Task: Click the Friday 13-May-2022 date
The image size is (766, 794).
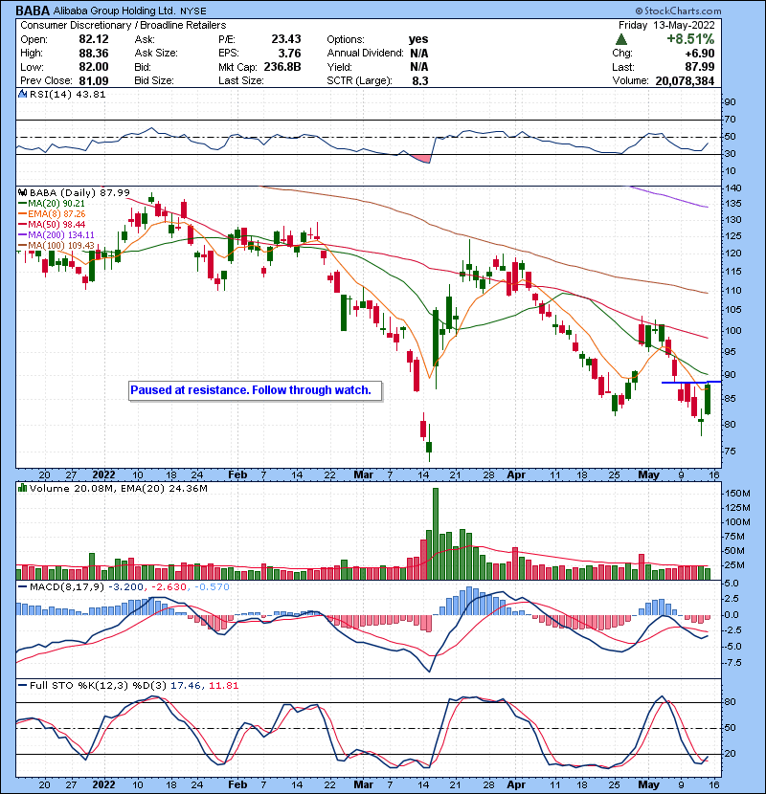Action: [x=666, y=25]
